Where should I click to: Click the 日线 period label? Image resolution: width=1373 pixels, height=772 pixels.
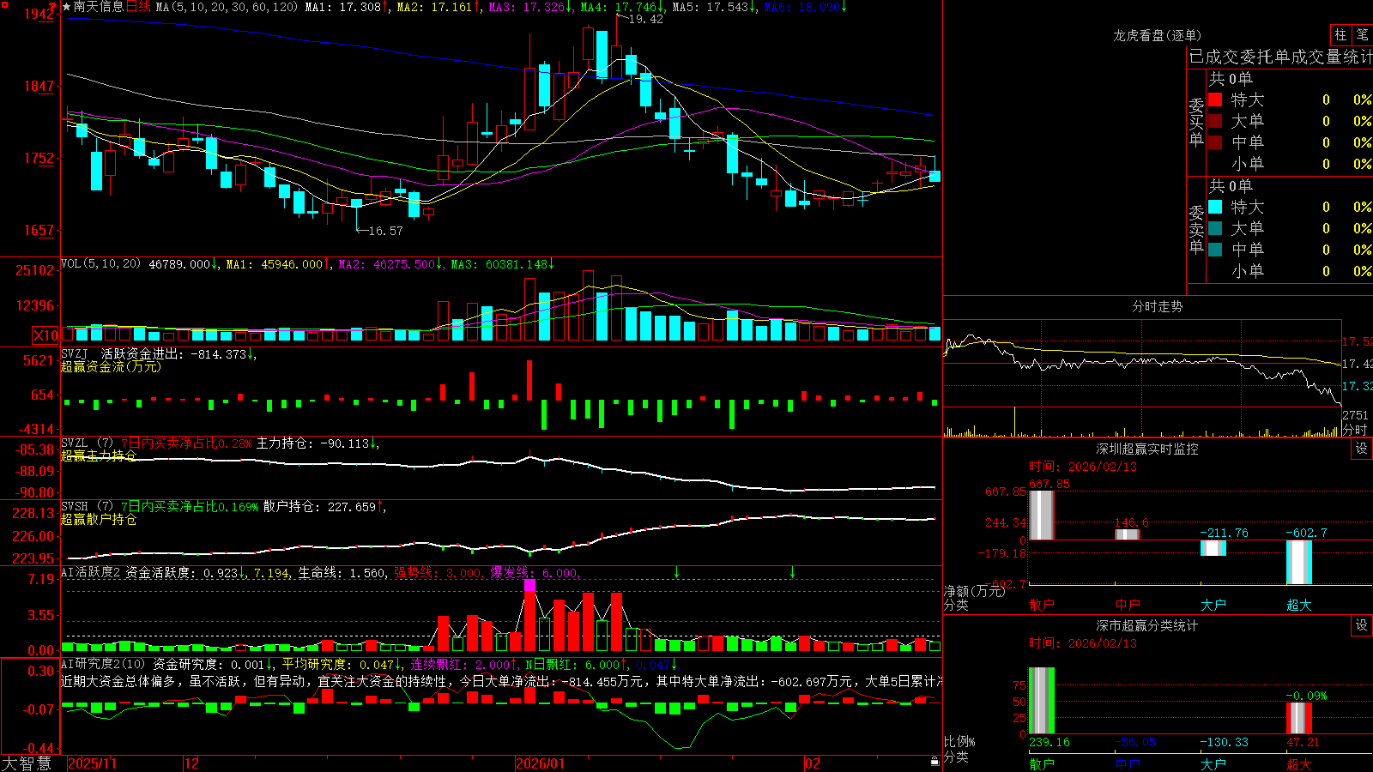(138, 7)
